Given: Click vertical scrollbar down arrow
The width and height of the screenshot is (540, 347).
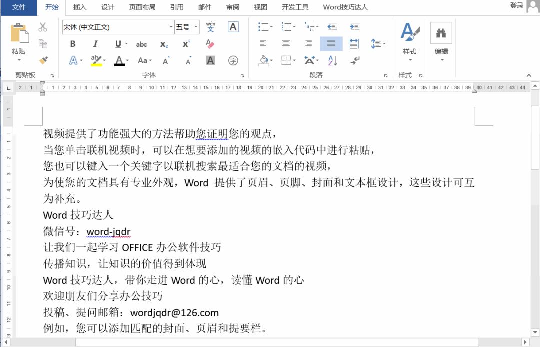Looking at the screenshot, I should coord(535,332).
